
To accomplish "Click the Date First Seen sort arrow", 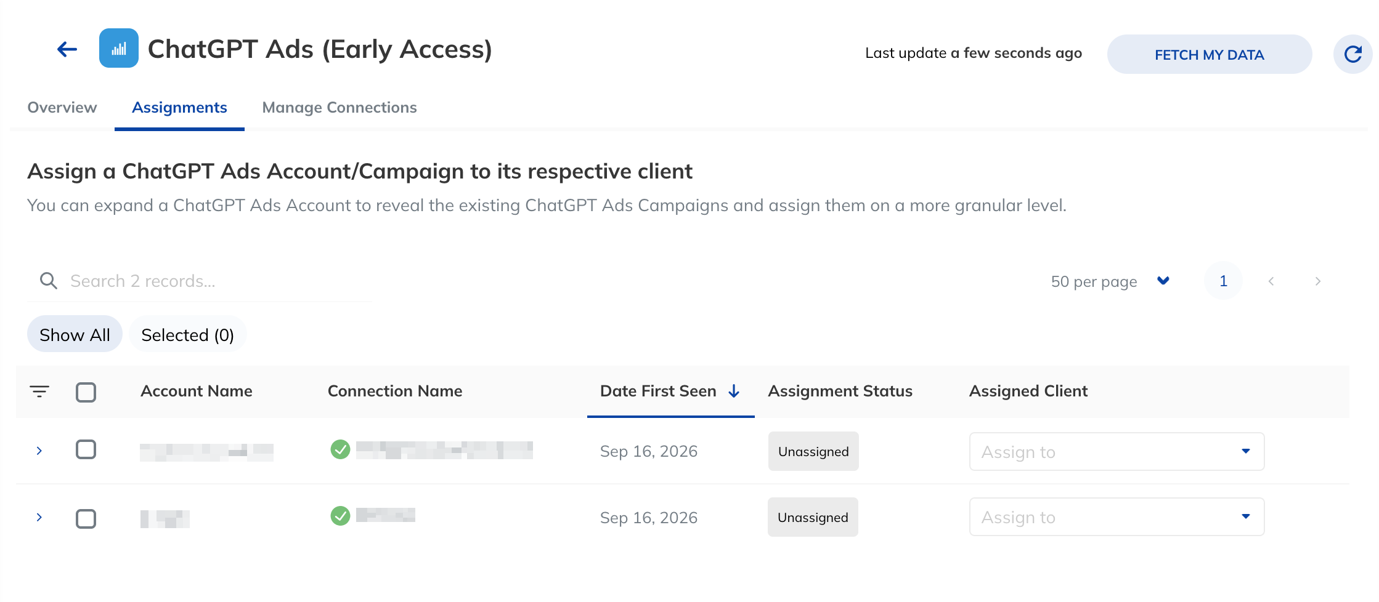I will [x=734, y=391].
